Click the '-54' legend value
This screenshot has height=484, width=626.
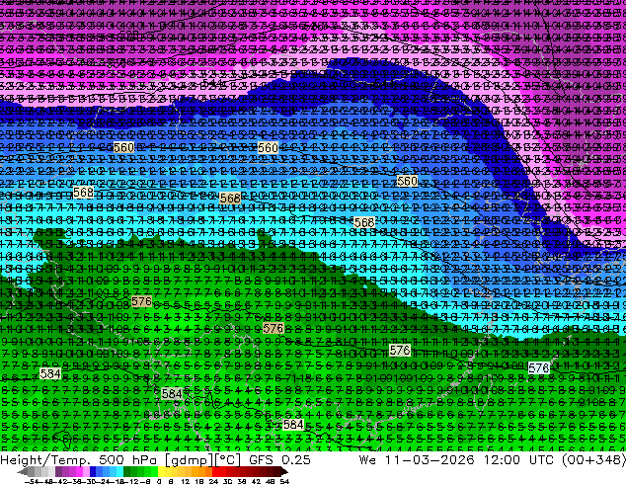(x=32, y=481)
